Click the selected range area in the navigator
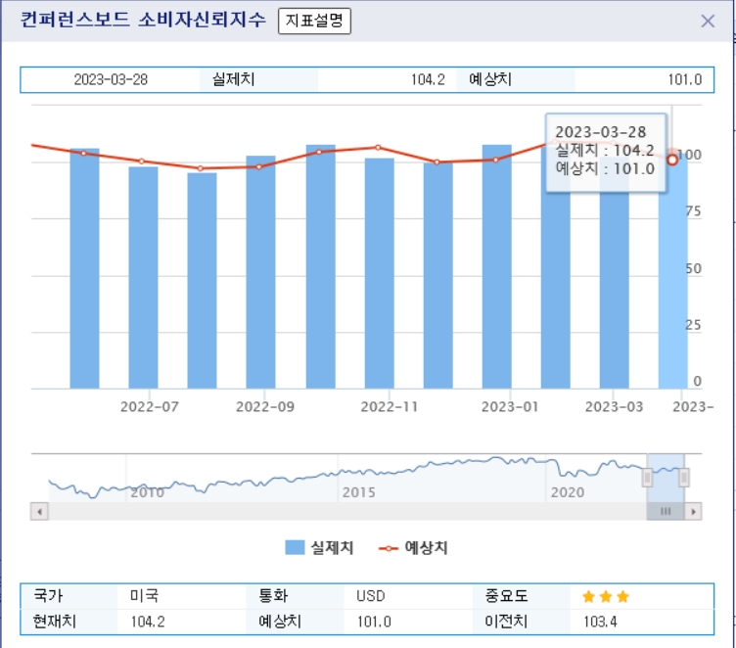This screenshot has width=736, height=648. tap(666, 478)
